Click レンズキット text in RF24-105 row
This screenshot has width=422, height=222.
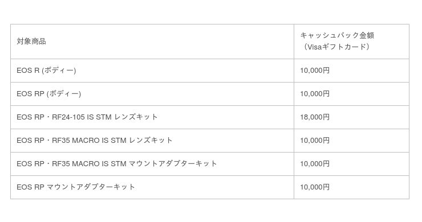(136, 117)
